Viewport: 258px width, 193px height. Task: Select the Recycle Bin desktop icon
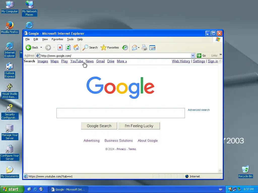tap(245, 172)
